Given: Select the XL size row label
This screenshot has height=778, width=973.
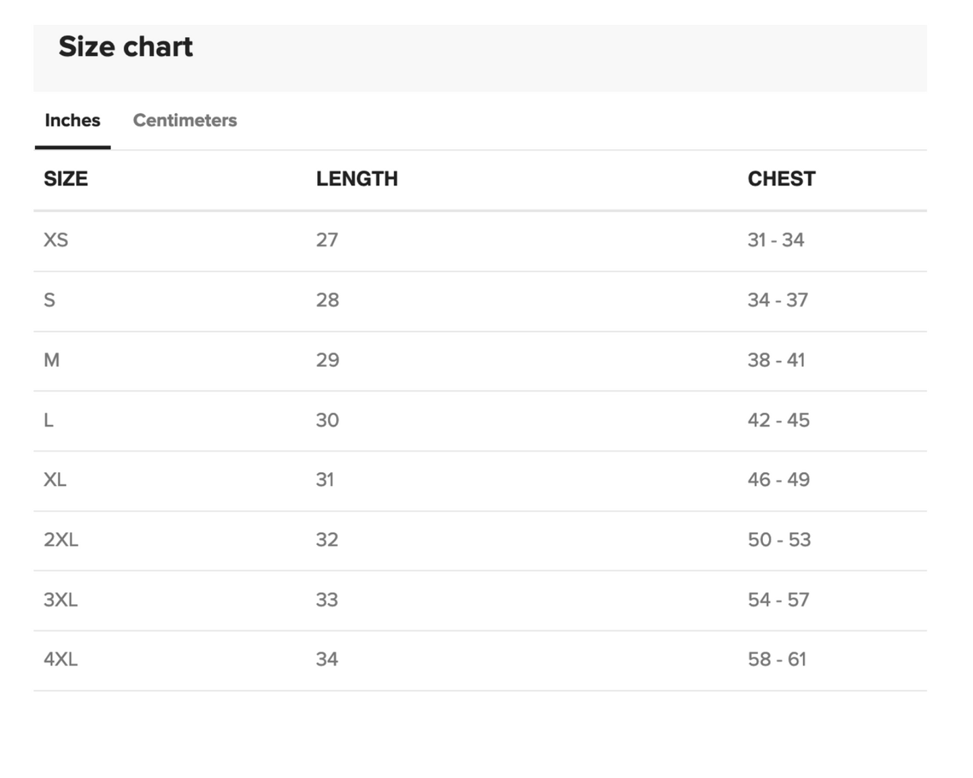Looking at the screenshot, I should click(x=55, y=480).
